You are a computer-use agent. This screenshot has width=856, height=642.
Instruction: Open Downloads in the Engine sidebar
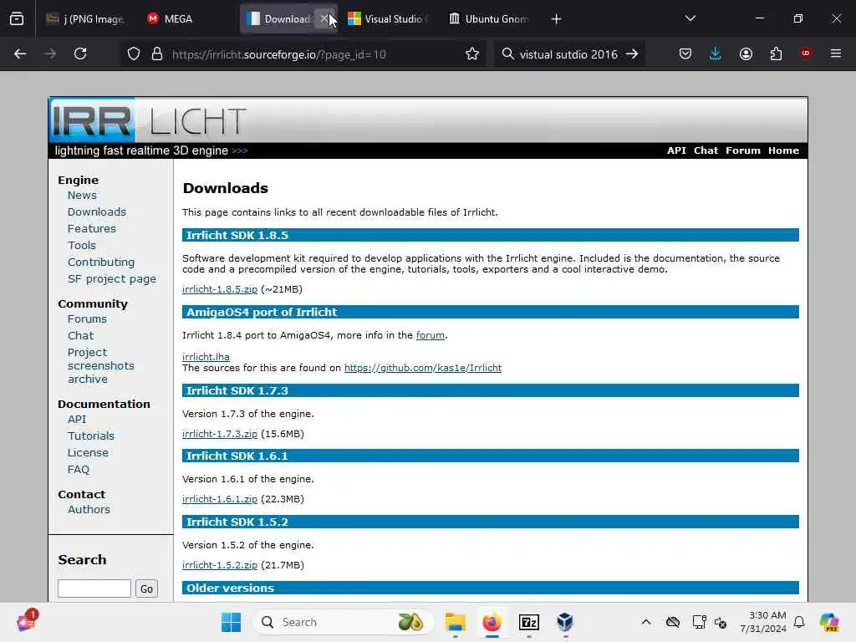coord(97,211)
